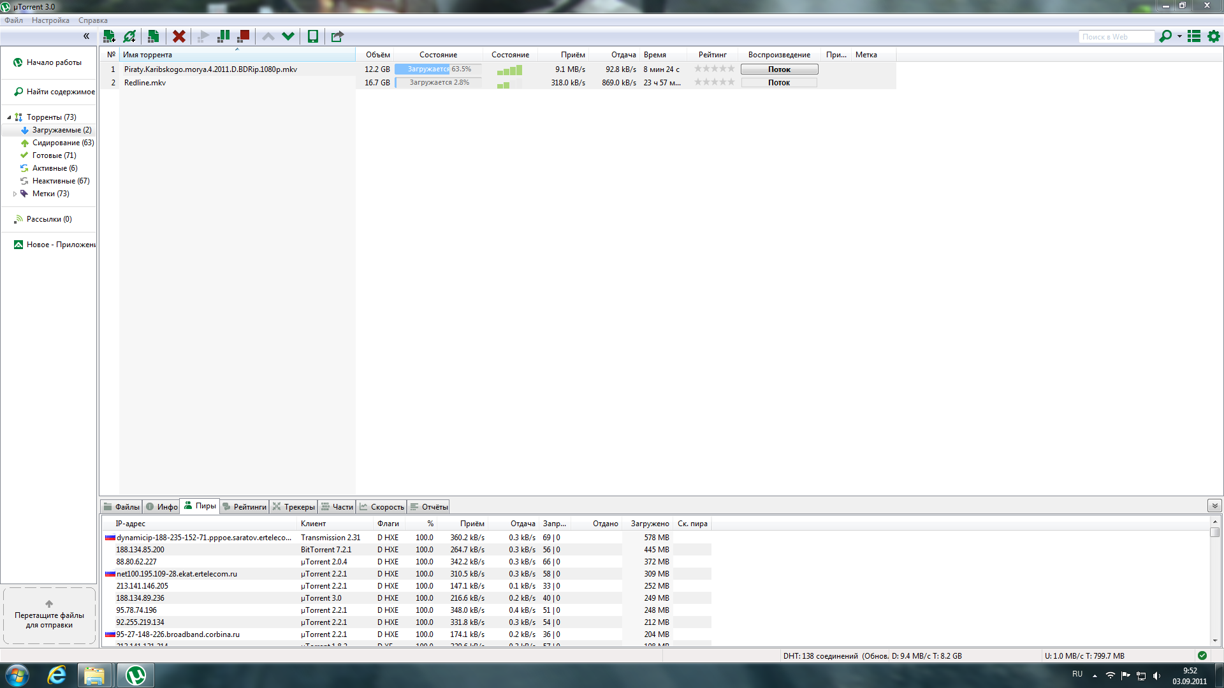Viewport: 1224px width, 688px height.
Task: Open 'Найти содержимое' in sidebar
Action: tap(54, 92)
